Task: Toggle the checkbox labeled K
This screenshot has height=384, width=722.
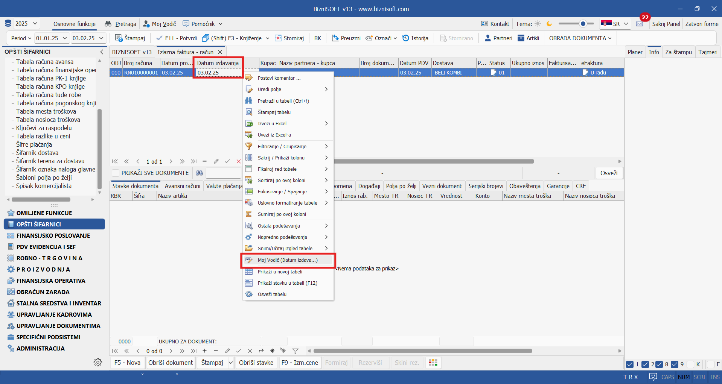Action: 690,364
